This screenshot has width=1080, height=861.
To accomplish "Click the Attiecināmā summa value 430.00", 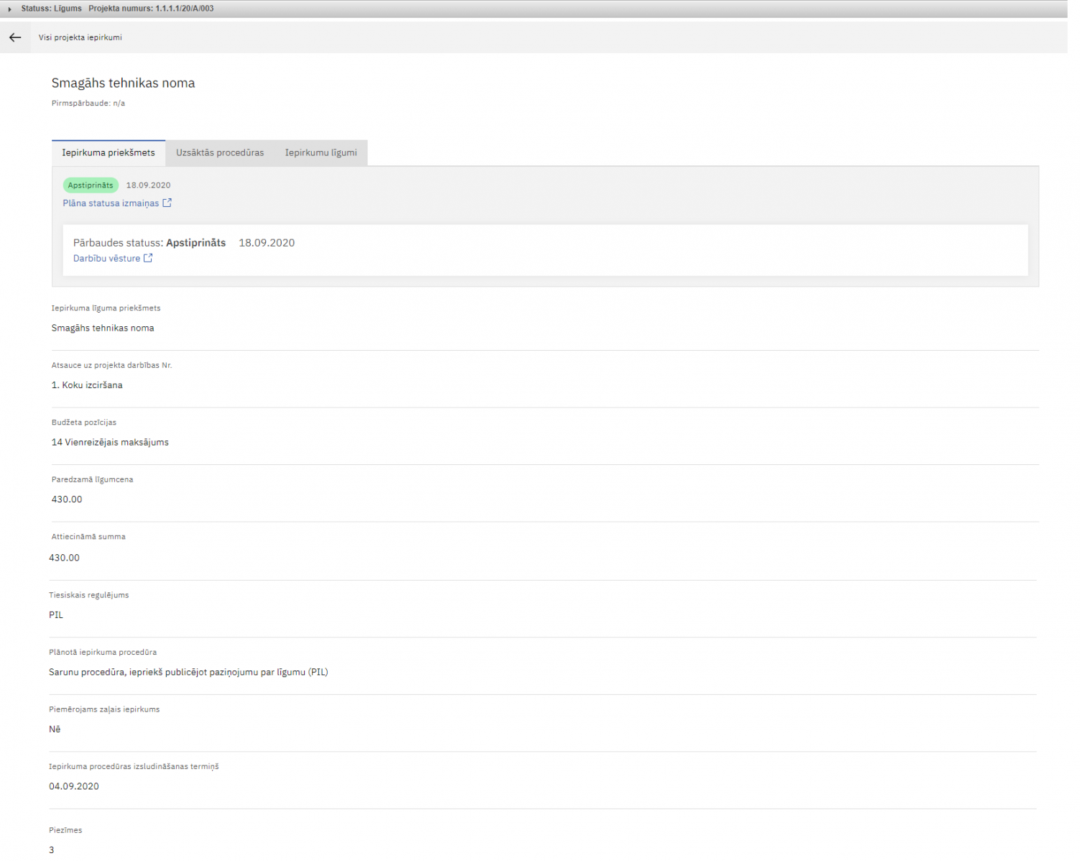I will tap(64, 558).
